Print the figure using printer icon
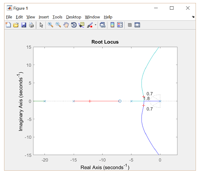The image size is (200, 174). click(x=31, y=25)
